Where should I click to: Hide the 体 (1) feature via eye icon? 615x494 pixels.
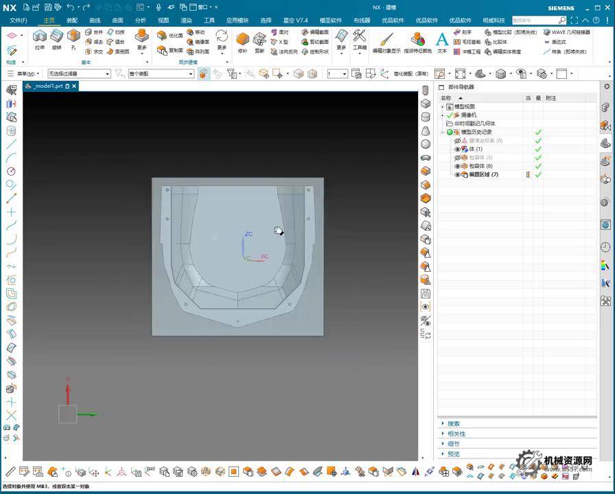[458, 149]
